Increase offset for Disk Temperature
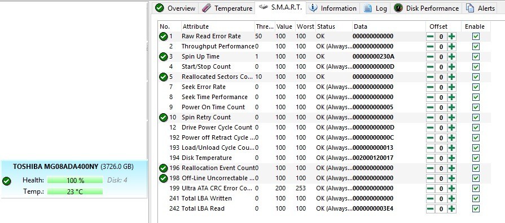Viewport: 505px width, 223px height. tap(452, 158)
